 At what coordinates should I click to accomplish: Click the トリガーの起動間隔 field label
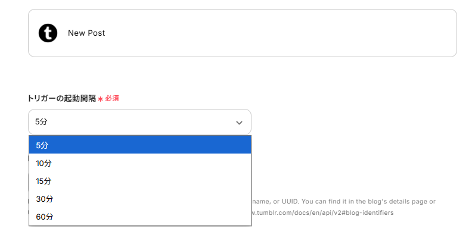pos(62,98)
